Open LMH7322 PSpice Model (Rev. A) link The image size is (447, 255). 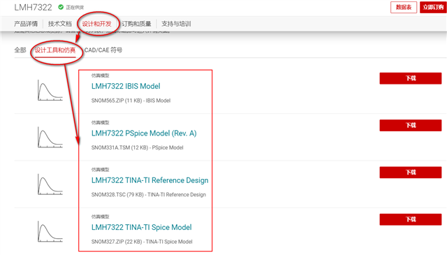[144, 133]
